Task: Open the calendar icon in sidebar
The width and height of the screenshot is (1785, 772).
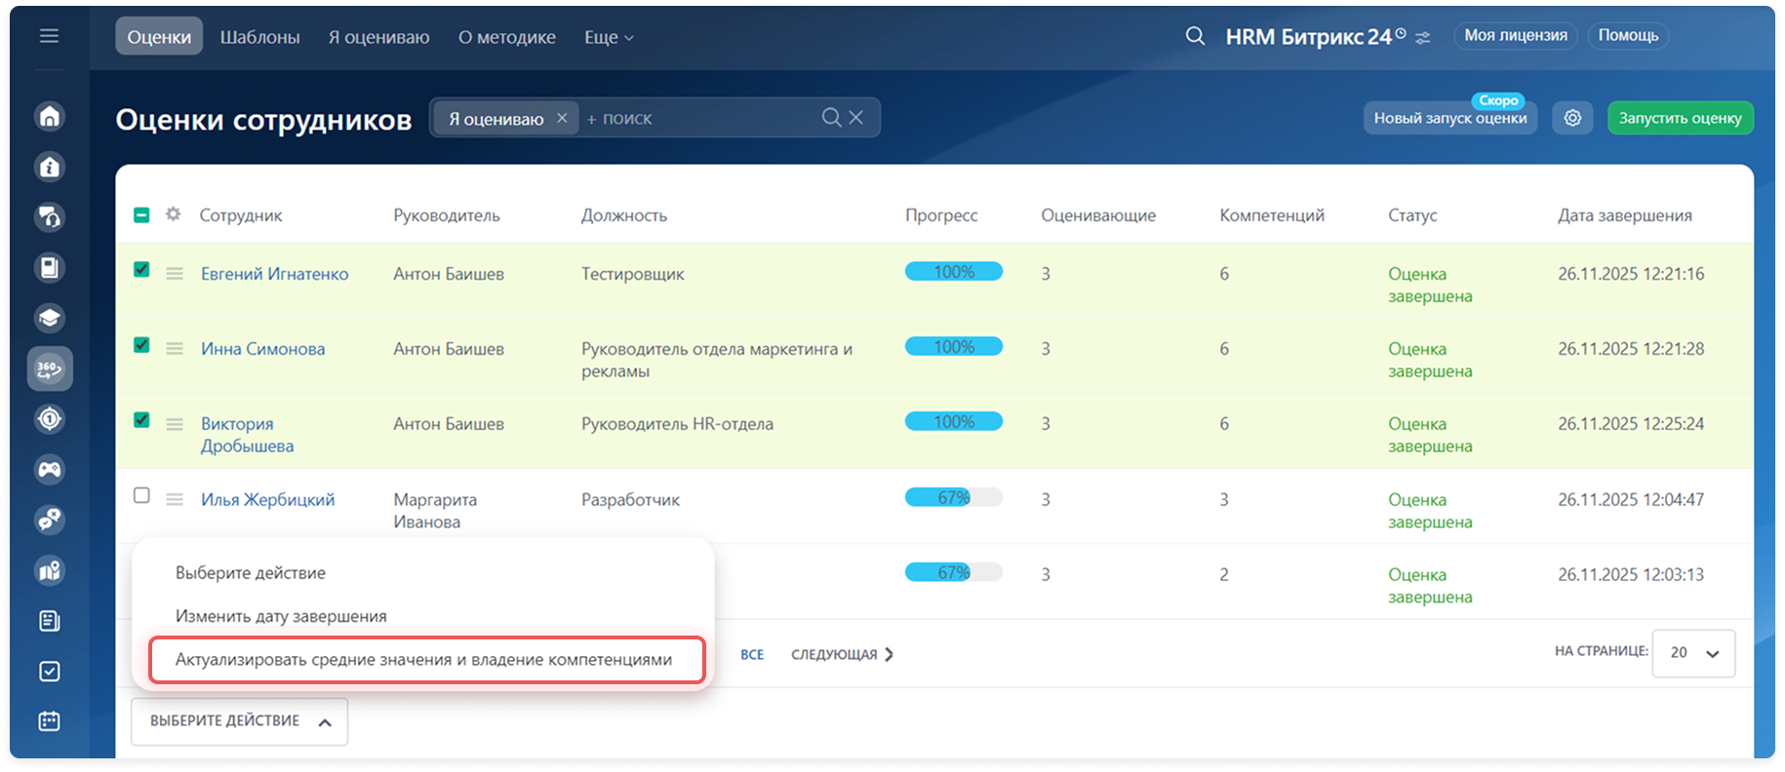Action: [50, 721]
